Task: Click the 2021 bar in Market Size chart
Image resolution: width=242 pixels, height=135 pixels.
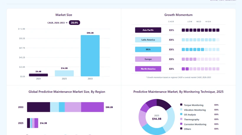Action: [x=38, y=75]
